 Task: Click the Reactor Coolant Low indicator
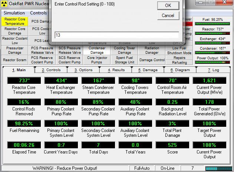(14, 40)
